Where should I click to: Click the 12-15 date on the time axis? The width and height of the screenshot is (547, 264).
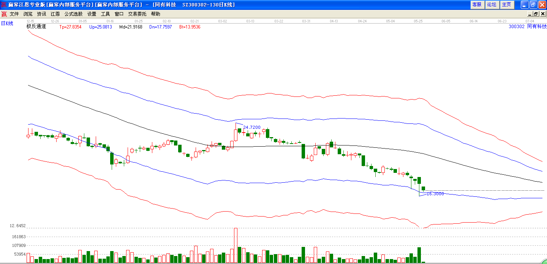30,21
